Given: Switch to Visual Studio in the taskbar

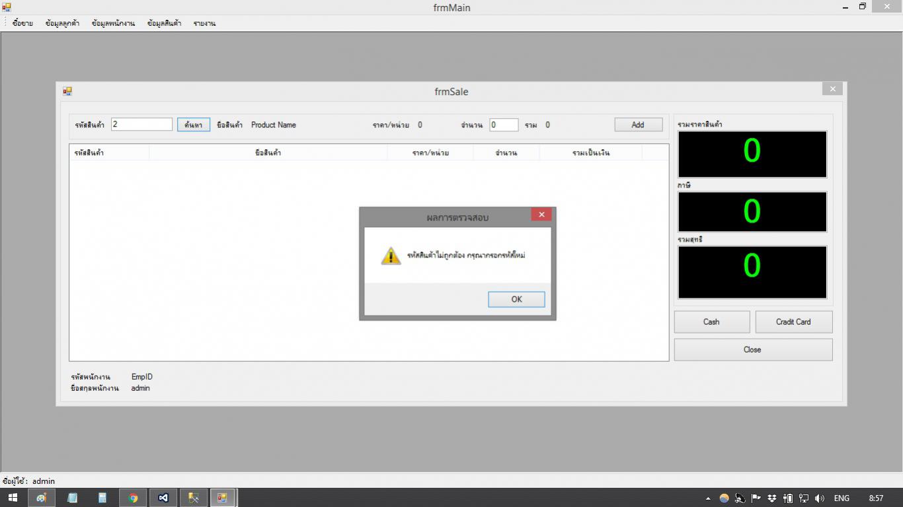Looking at the screenshot, I should (163, 498).
